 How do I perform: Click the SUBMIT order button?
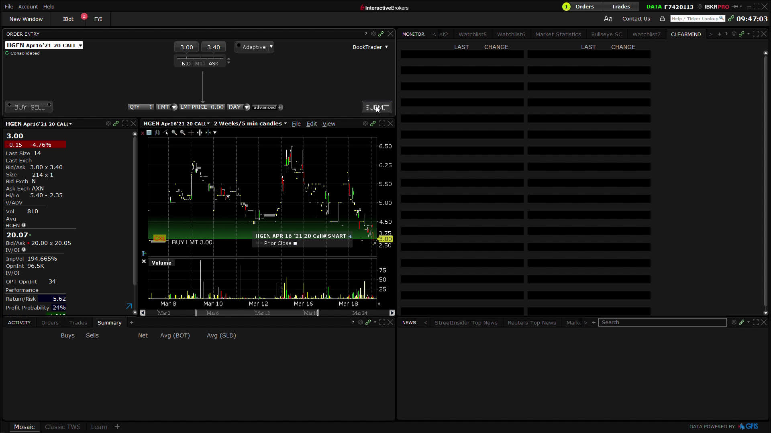coord(377,107)
